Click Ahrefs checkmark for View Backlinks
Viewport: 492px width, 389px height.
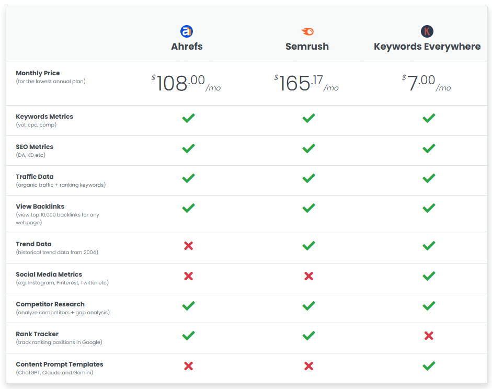(189, 208)
